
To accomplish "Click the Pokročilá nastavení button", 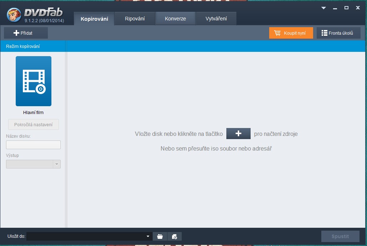I will (x=34, y=124).
